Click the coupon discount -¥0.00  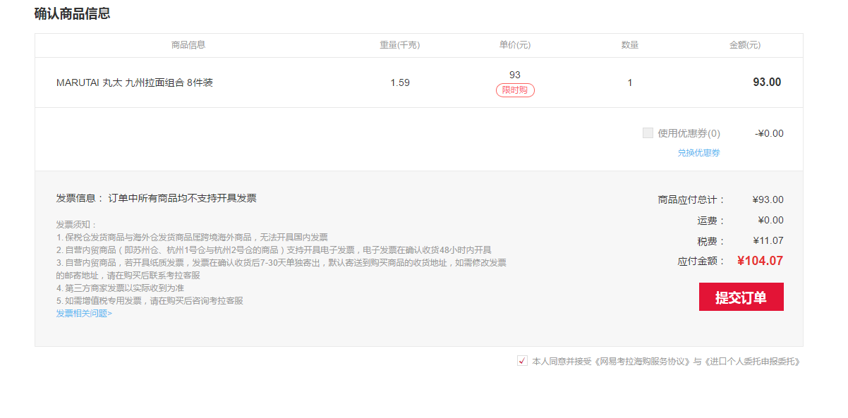[x=769, y=133]
